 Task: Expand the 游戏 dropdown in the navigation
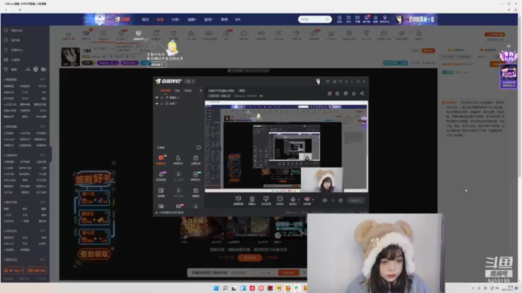(208, 20)
